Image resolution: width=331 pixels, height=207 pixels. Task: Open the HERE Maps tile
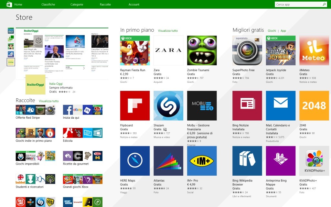[x=135, y=160]
